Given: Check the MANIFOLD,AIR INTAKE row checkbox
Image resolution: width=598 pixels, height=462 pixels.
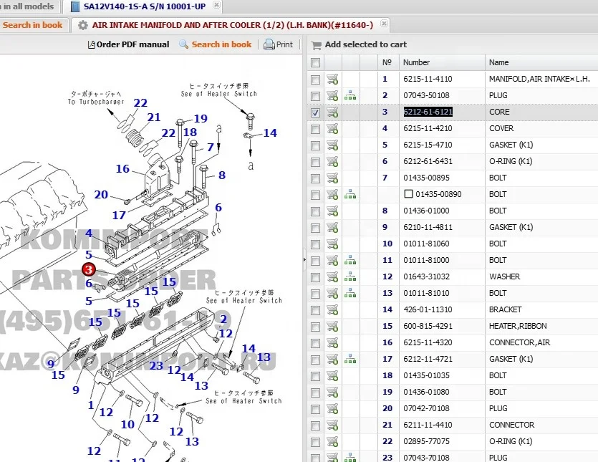Looking at the screenshot, I should (x=315, y=80).
